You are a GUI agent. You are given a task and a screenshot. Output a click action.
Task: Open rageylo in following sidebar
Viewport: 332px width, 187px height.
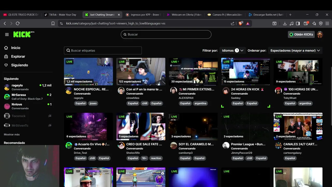tap(27, 87)
